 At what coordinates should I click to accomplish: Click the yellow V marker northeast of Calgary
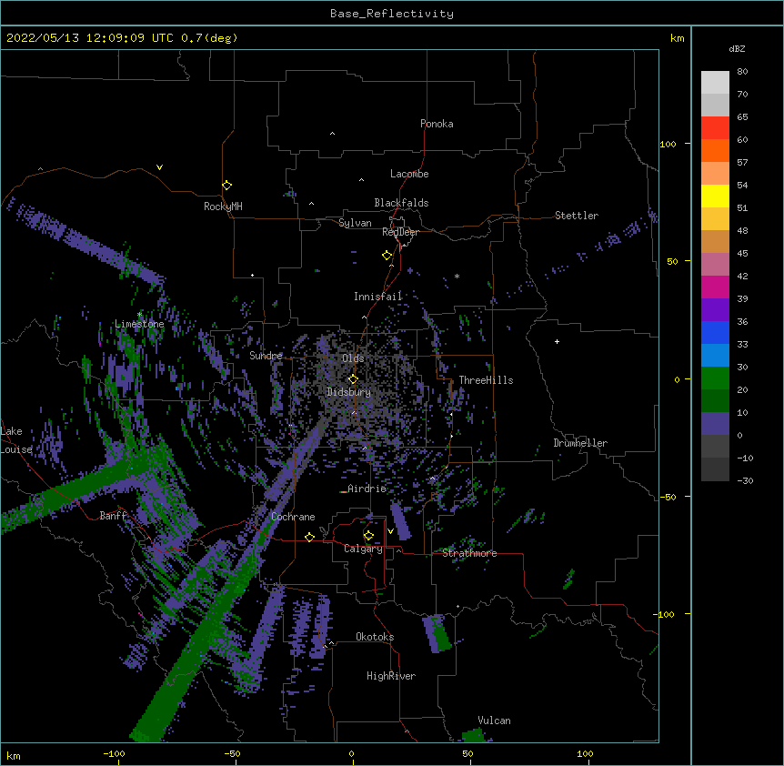(390, 531)
